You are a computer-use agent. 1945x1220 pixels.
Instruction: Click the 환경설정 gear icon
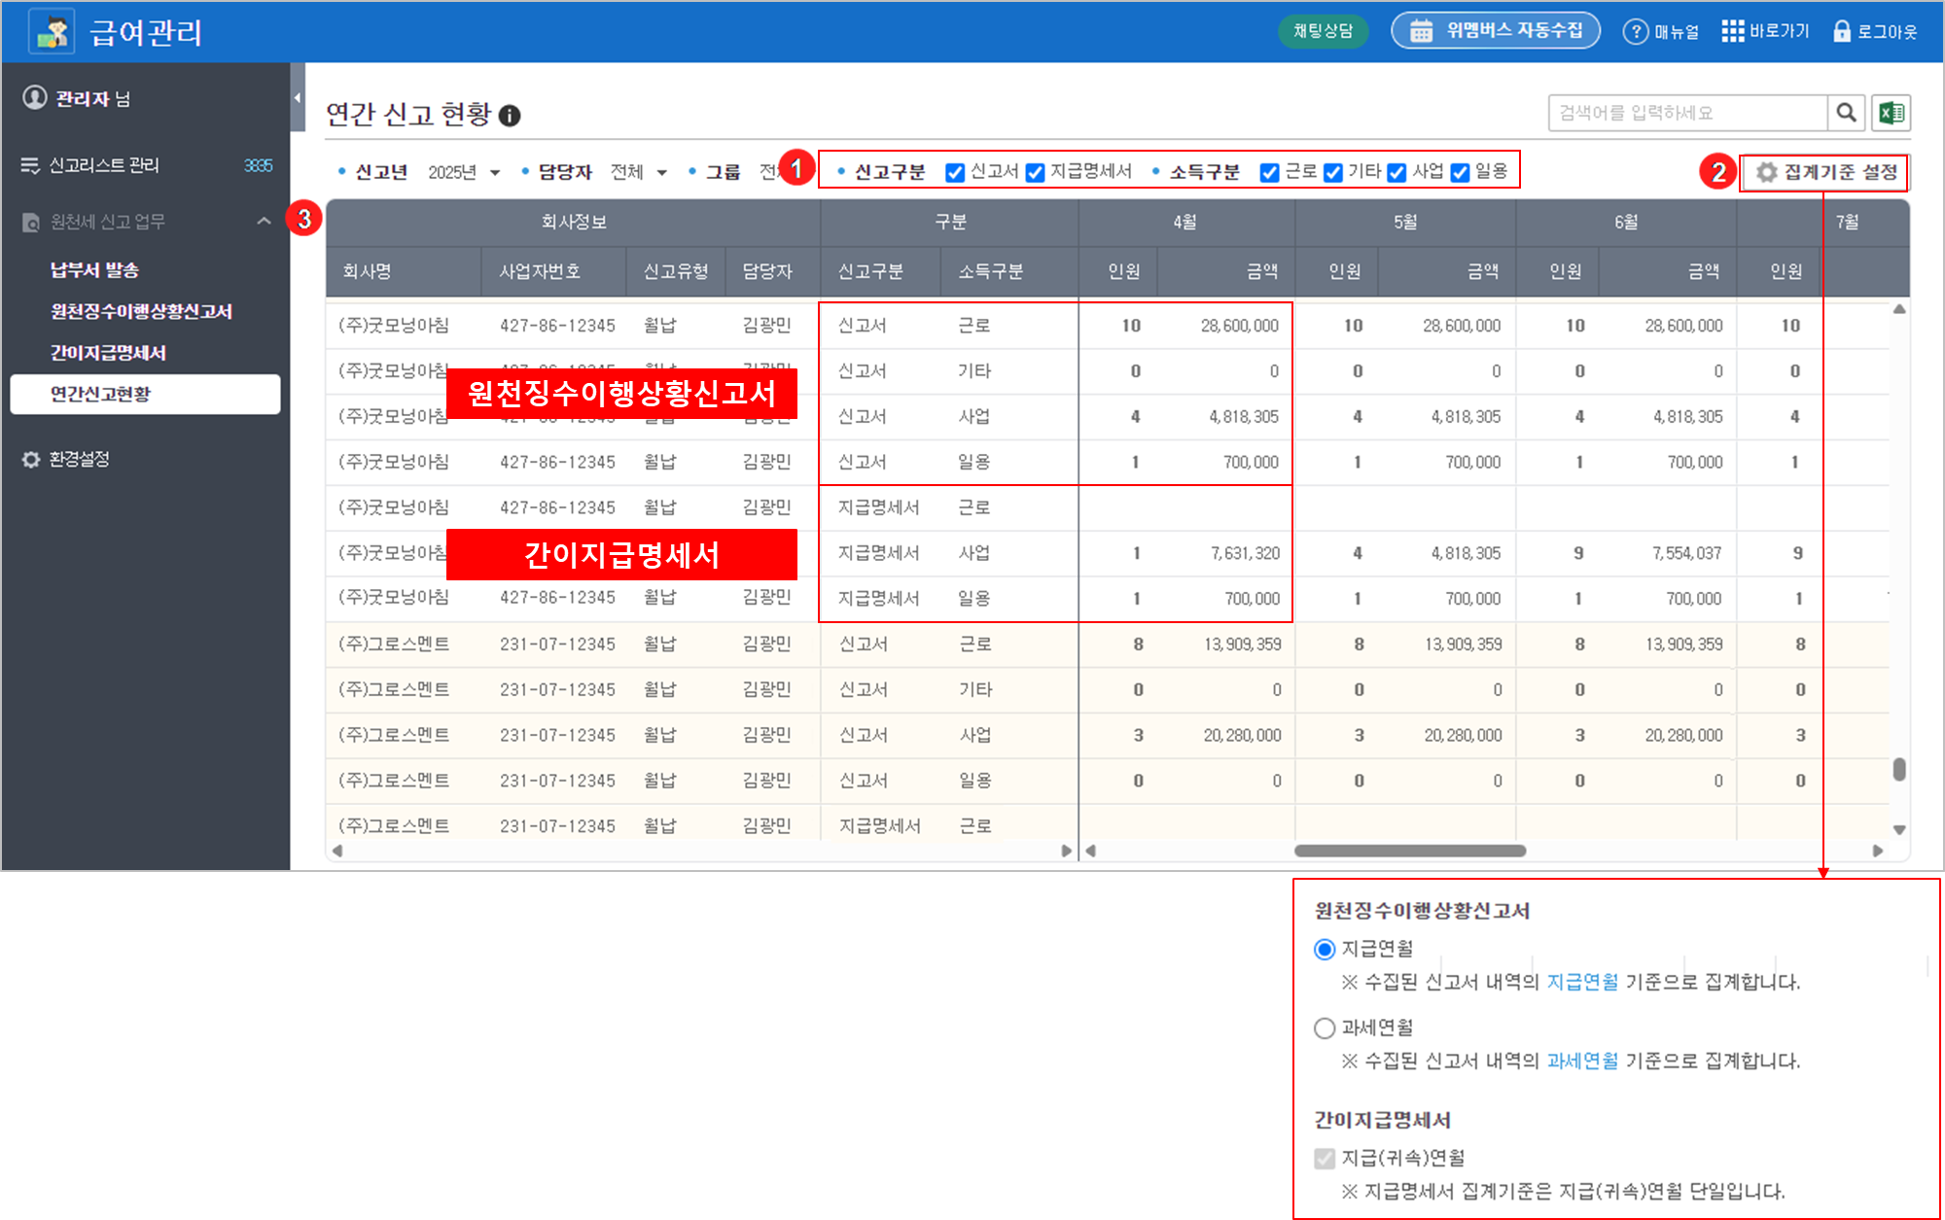[31, 460]
